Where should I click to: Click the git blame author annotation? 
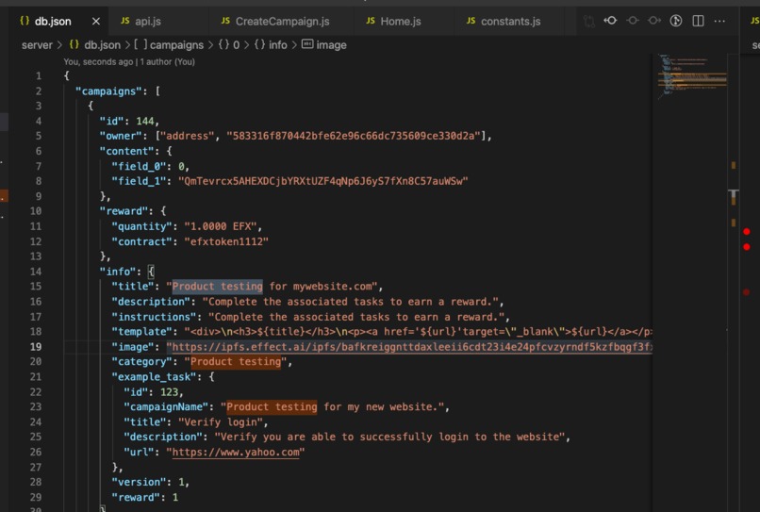129,62
